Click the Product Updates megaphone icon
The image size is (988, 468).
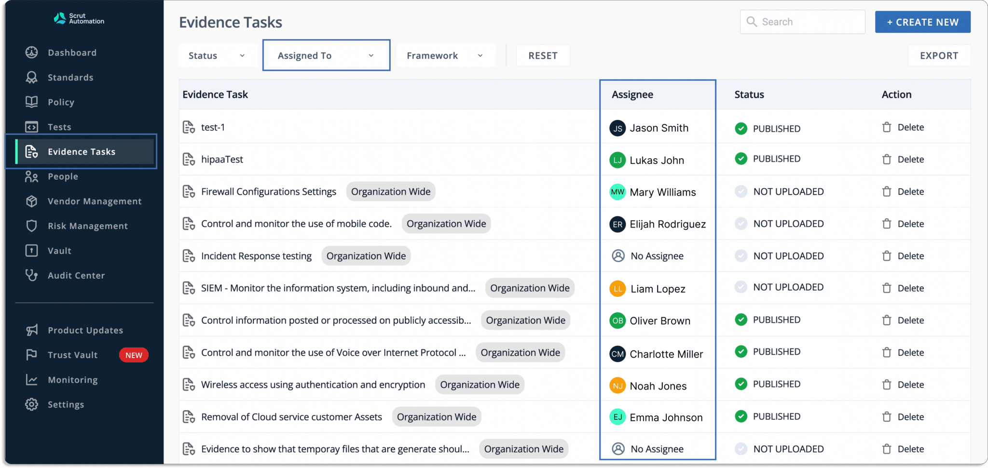[31, 330]
